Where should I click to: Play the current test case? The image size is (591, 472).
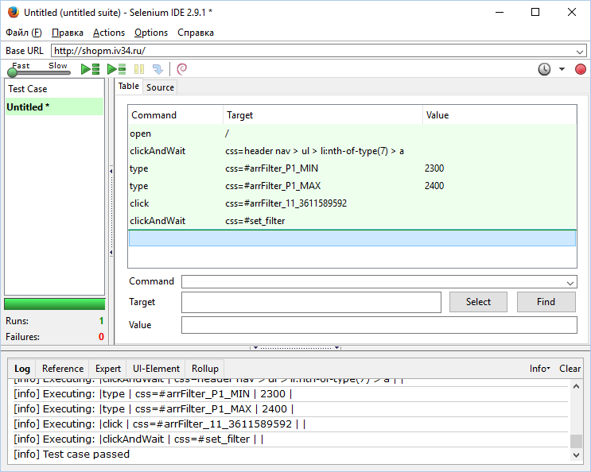(116, 69)
